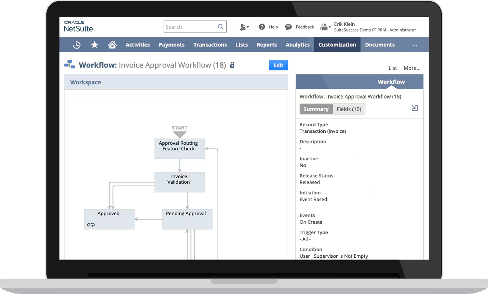
Task: Open the Transactions menu
Action: pyautogui.click(x=210, y=44)
